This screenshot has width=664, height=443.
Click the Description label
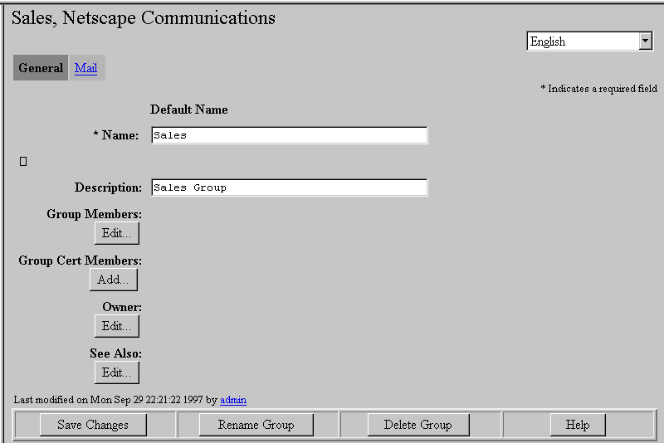108,187
